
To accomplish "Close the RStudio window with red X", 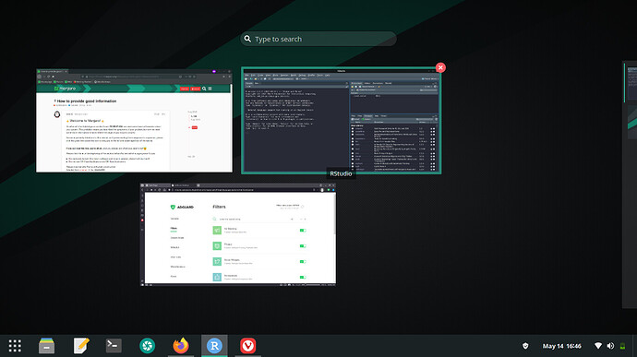I will click(440, 67).
